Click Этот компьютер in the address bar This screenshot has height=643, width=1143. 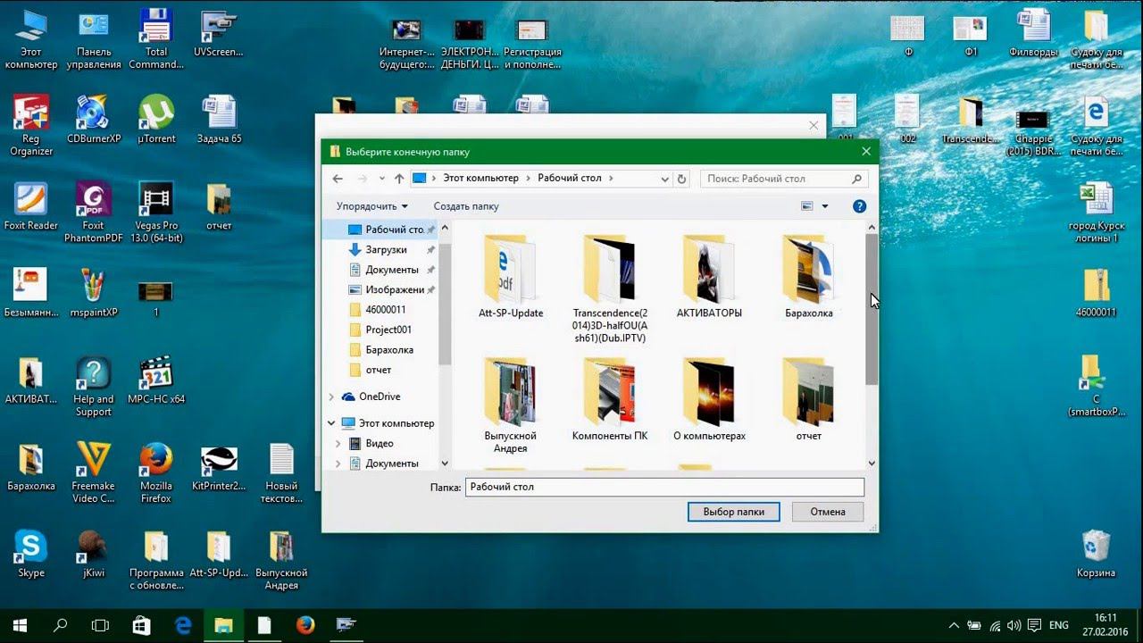click(480, 179)
